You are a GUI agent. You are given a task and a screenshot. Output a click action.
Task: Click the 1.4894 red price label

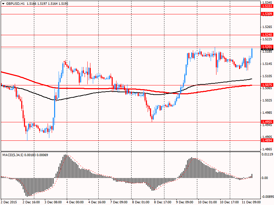pyautogui.click(x=267, y=140)
